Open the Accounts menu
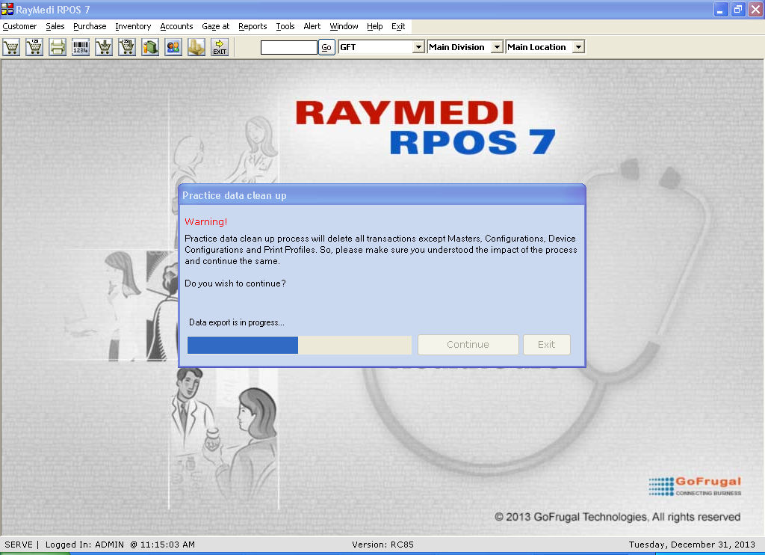Screen dimensions: 765x555 click(176, 26)
